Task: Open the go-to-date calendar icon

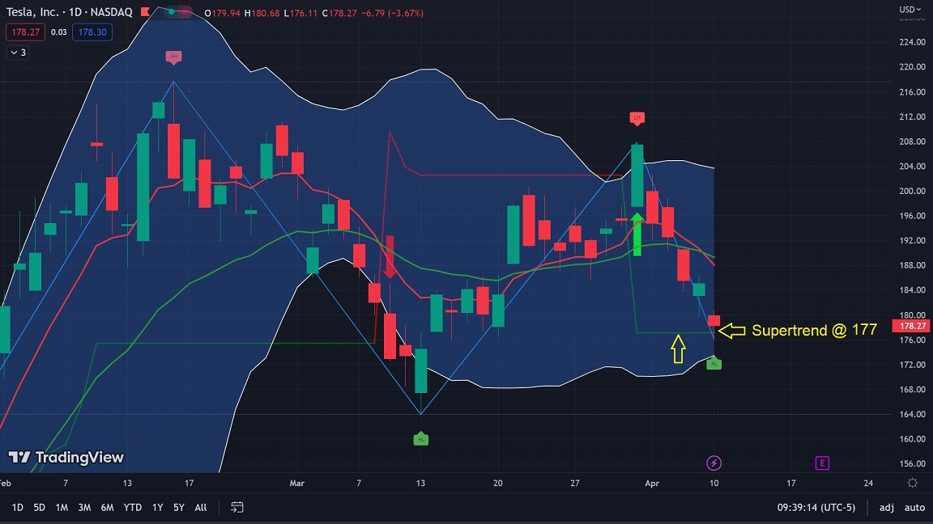Action: coord(236,507)
